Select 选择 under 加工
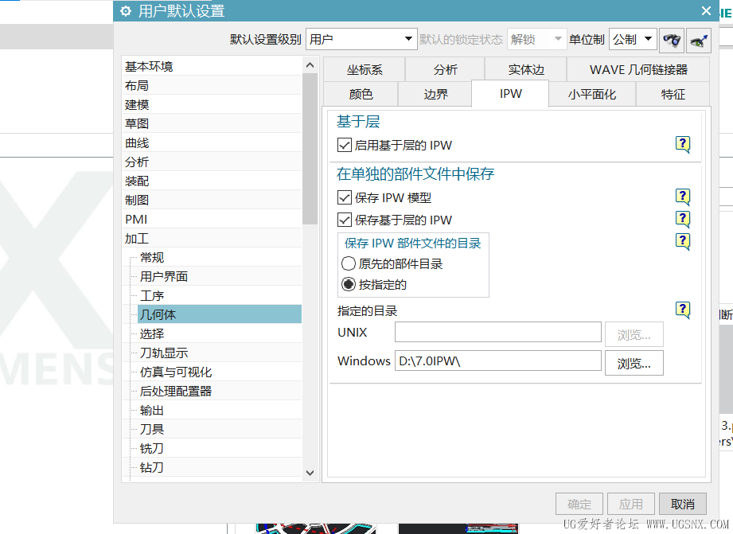 pyautogui.click(x=220, y=334)
